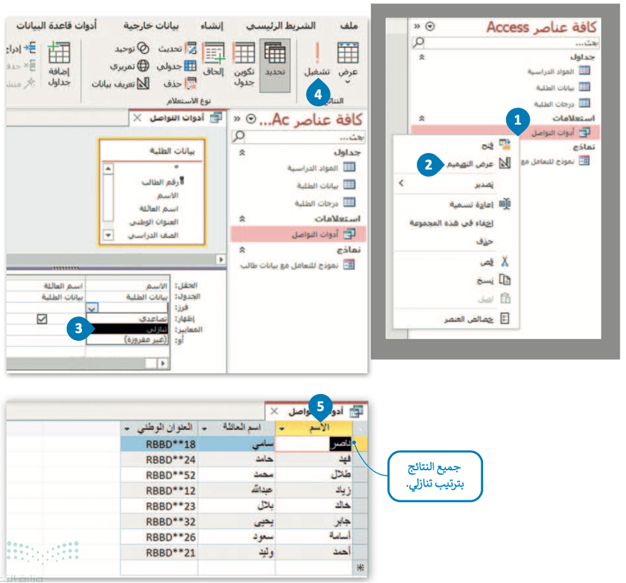Screen dimensions: 626x583
Task: Click the تعريف بيانات (Data Definition) icon
Action: pos(143,83)
